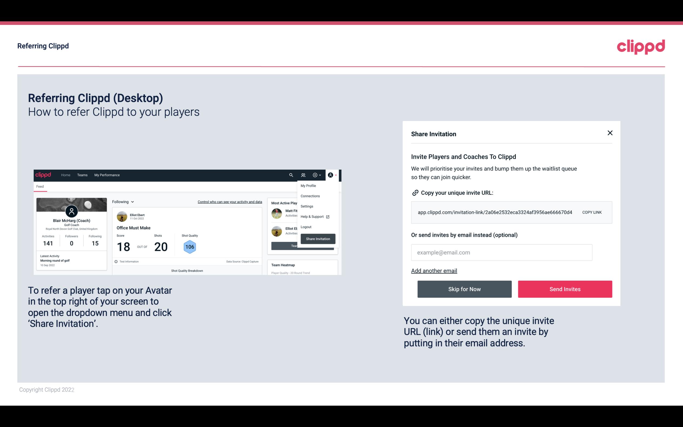The height and width of the screenshot is (427, 683).
Task: Click the search icon in navigation bar
Action: point(291,175)
